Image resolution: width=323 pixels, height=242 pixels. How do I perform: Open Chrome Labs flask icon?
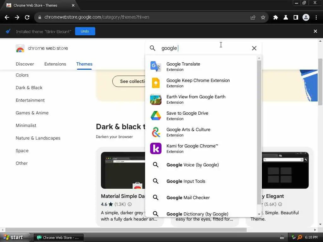[x=286, y=18]
